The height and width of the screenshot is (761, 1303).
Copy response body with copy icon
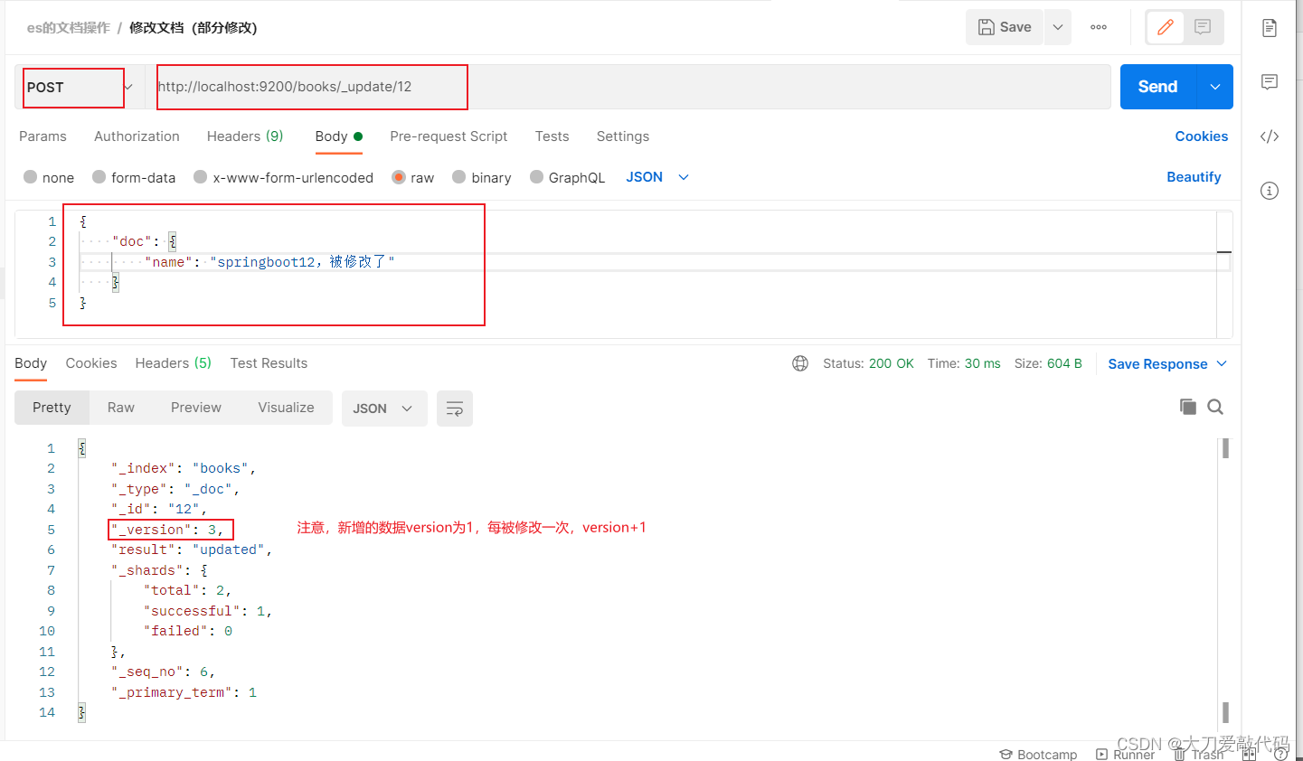(1188, 407)
